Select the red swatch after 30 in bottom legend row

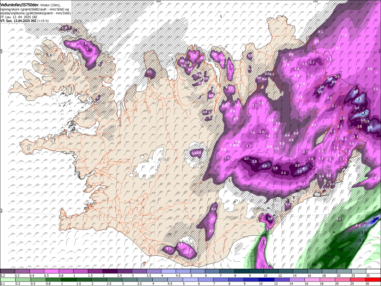click(x=373, y=280)
